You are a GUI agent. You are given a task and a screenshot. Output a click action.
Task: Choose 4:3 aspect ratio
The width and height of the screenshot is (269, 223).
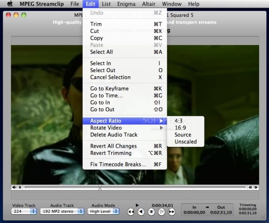click(185, 121)
